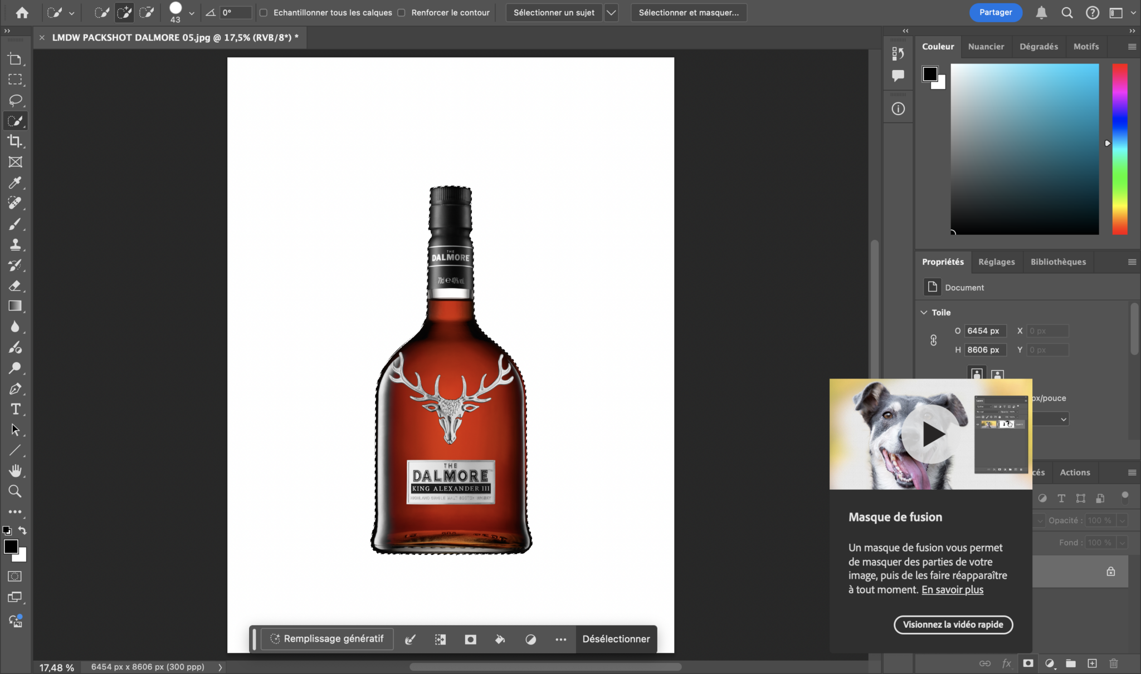The image size is (1141, 674).
Task: Swap foreground and background colors
Action: tap(22, 530)
